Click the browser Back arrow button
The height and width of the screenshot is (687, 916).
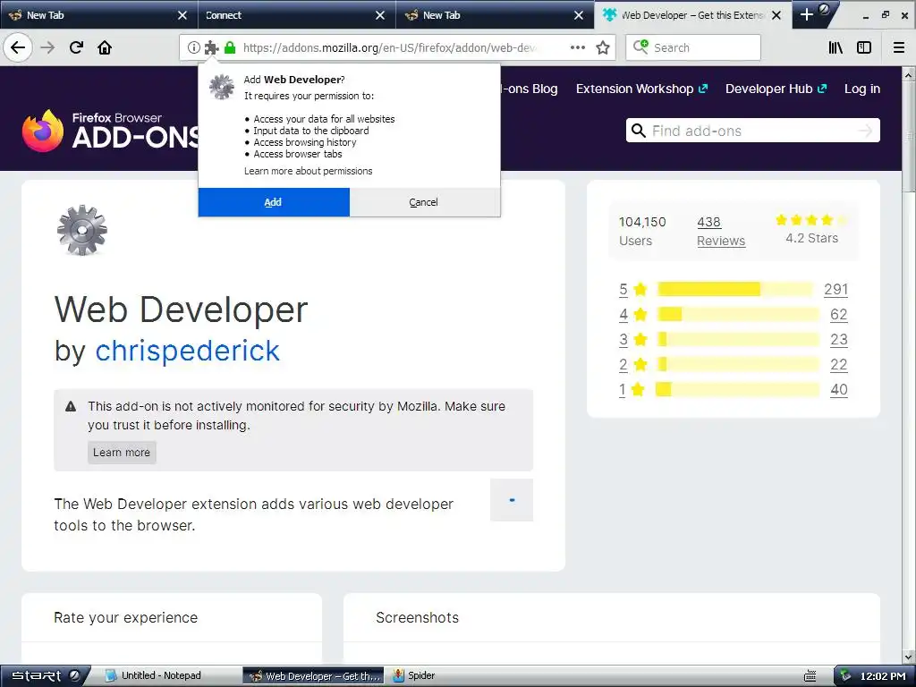tap(18, 47)
